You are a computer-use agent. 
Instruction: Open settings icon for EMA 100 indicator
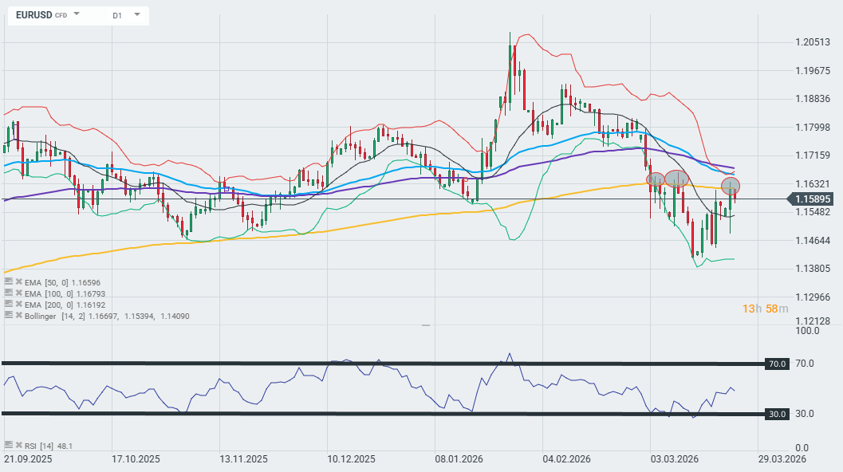8,293
